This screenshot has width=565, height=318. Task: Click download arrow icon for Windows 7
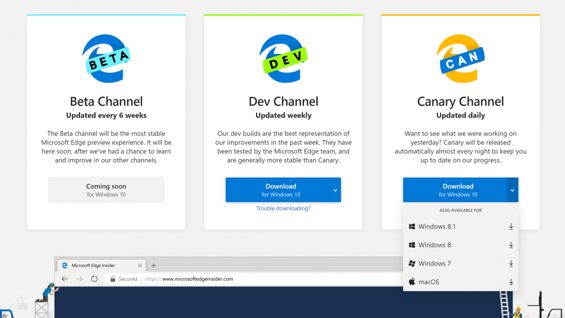511,264
